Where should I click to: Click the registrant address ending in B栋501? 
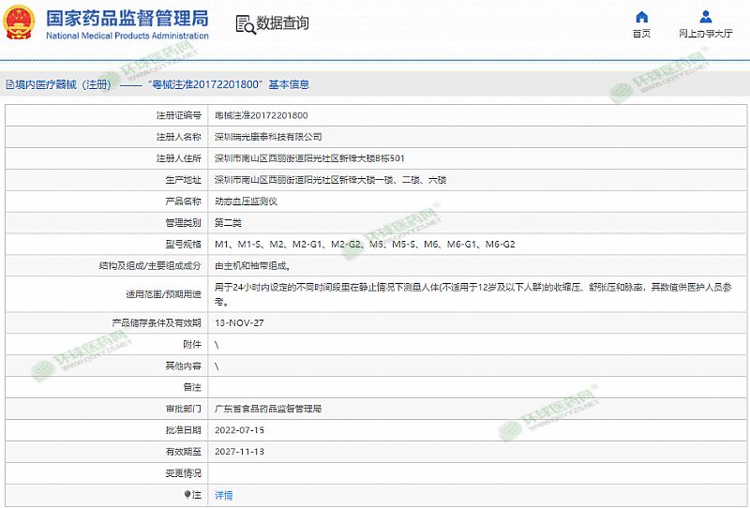coord(309,158)
